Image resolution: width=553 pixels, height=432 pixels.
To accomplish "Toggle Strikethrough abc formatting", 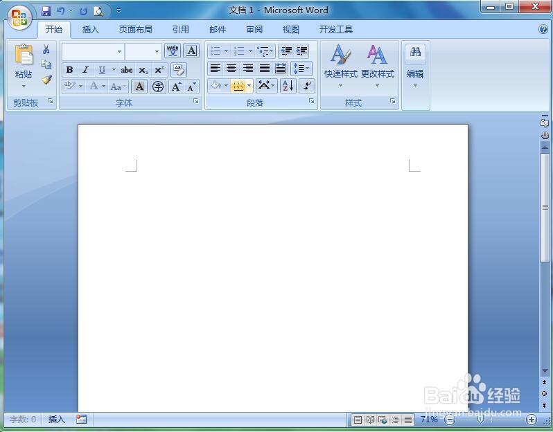I will click(x=127, y=70).
